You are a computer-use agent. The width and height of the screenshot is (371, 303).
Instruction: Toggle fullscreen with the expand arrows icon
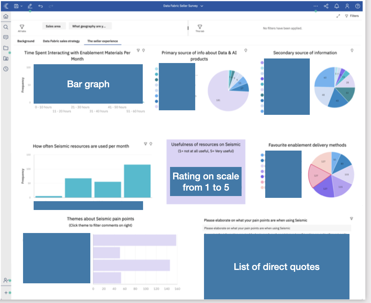click(338, 16)
